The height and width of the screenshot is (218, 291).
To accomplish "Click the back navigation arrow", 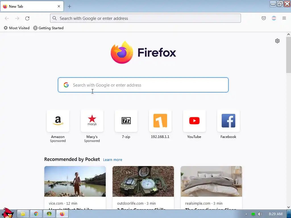I will click(7, 18).
